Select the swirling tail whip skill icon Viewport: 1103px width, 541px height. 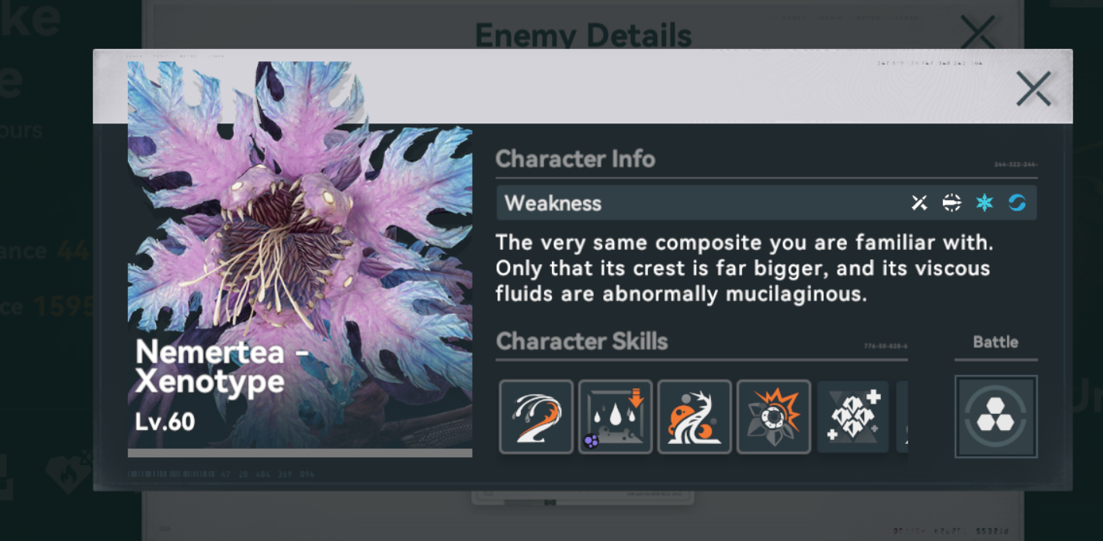pyautogui.click(x=536, y=417)
